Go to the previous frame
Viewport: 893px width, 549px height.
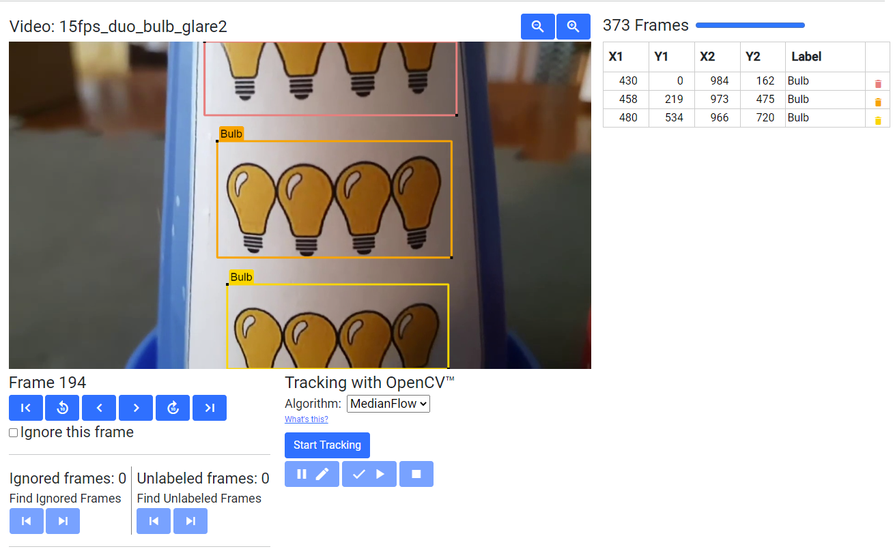99,408
